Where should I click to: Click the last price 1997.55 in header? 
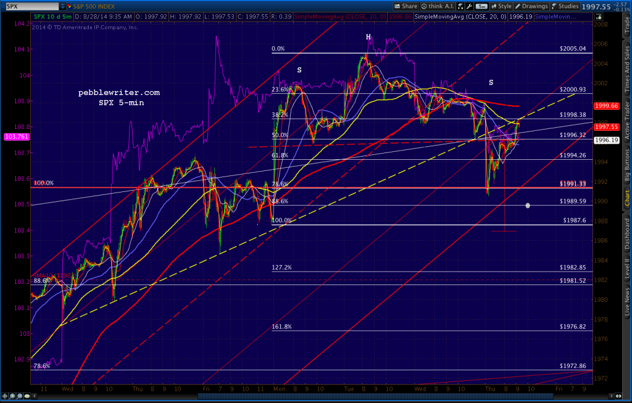[x=596, y=6]
